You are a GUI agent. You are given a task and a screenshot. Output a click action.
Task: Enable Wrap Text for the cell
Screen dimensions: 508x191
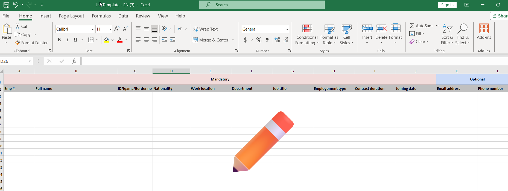pyautogui.click(x=205, y=29)
